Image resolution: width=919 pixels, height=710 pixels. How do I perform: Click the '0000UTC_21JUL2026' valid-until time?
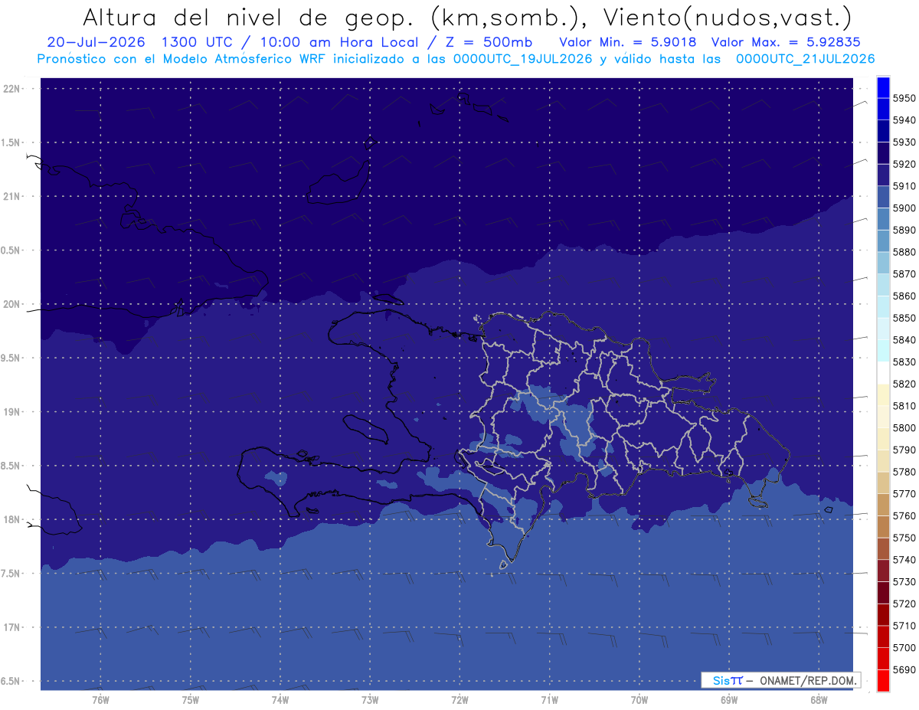805,59
